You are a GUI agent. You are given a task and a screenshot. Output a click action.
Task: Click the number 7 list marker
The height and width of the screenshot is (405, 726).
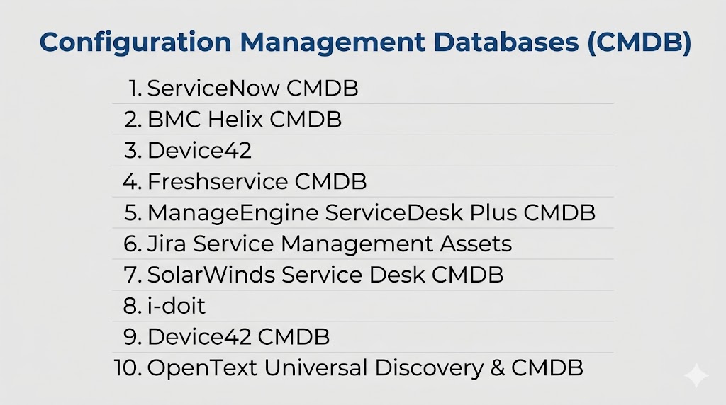[x=133, y=275]
